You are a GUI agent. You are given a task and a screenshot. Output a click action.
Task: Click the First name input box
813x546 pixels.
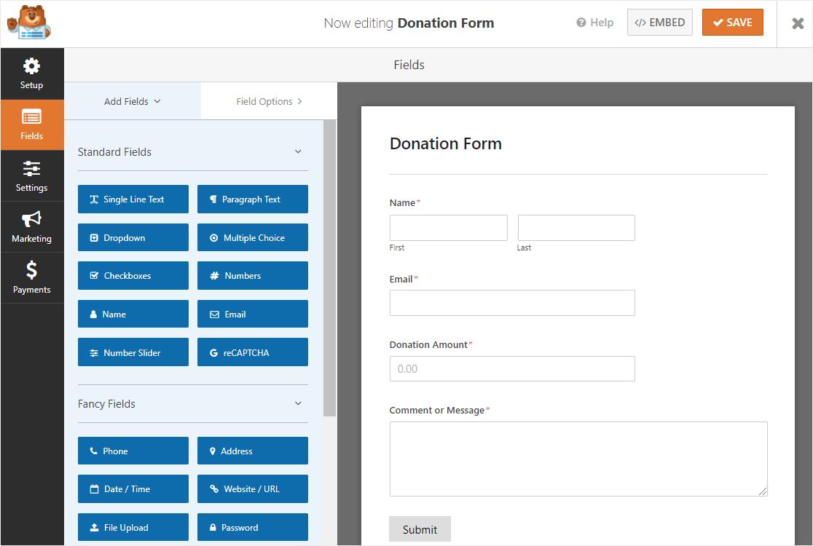[x=449, y=228]
